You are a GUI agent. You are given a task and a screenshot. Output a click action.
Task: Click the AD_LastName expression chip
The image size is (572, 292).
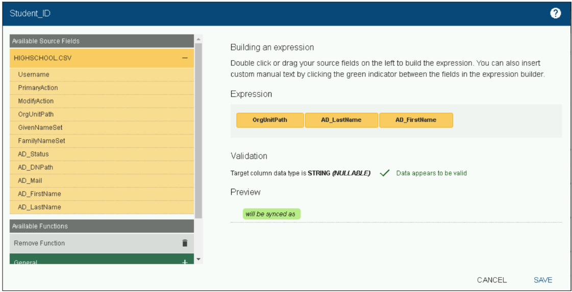tap(341, 120)
